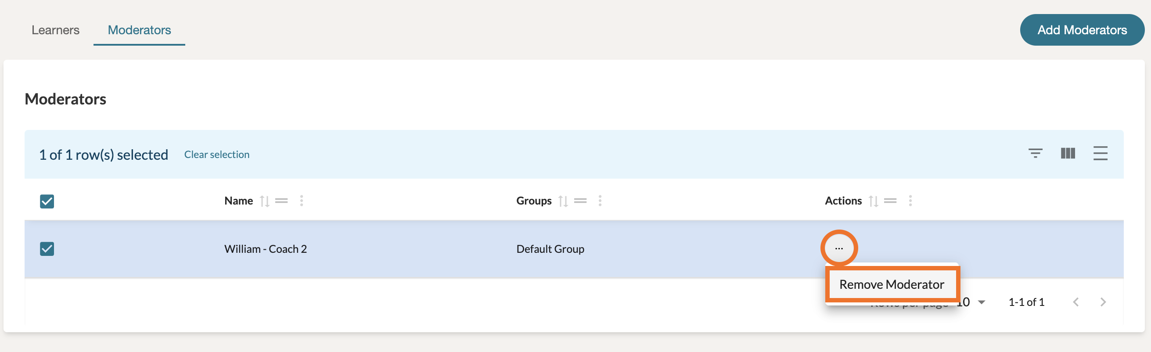Image resolution: width=1151 pixels, height=352 pixels.
Task: Open the table filter icon
Action: pyautogui.click(x=1035, y=153)
